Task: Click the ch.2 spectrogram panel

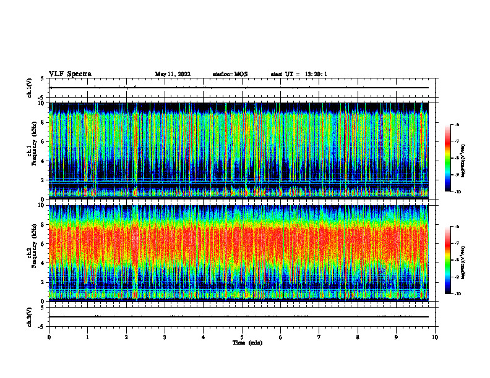Action: coord(239,253)
